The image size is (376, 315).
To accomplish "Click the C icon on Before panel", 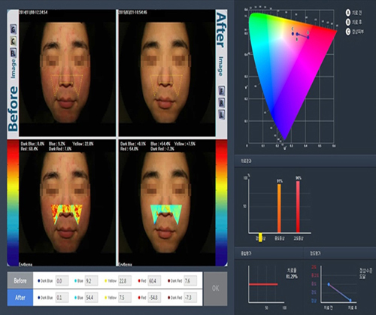I will [14, 41].
